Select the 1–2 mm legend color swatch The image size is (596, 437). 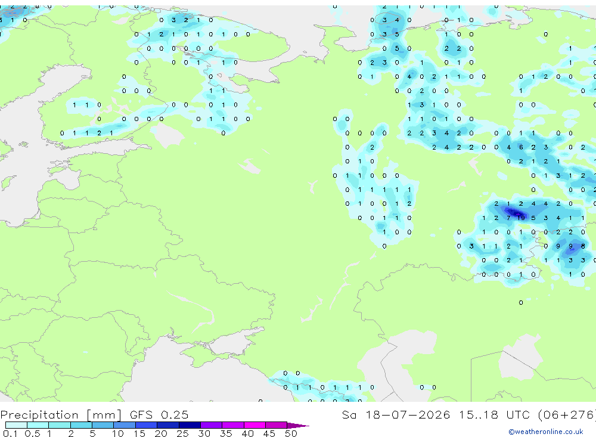coord(59,425)
